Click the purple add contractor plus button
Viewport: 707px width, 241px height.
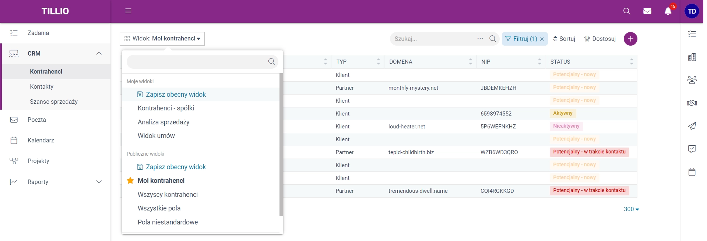(x=630, y=39)
